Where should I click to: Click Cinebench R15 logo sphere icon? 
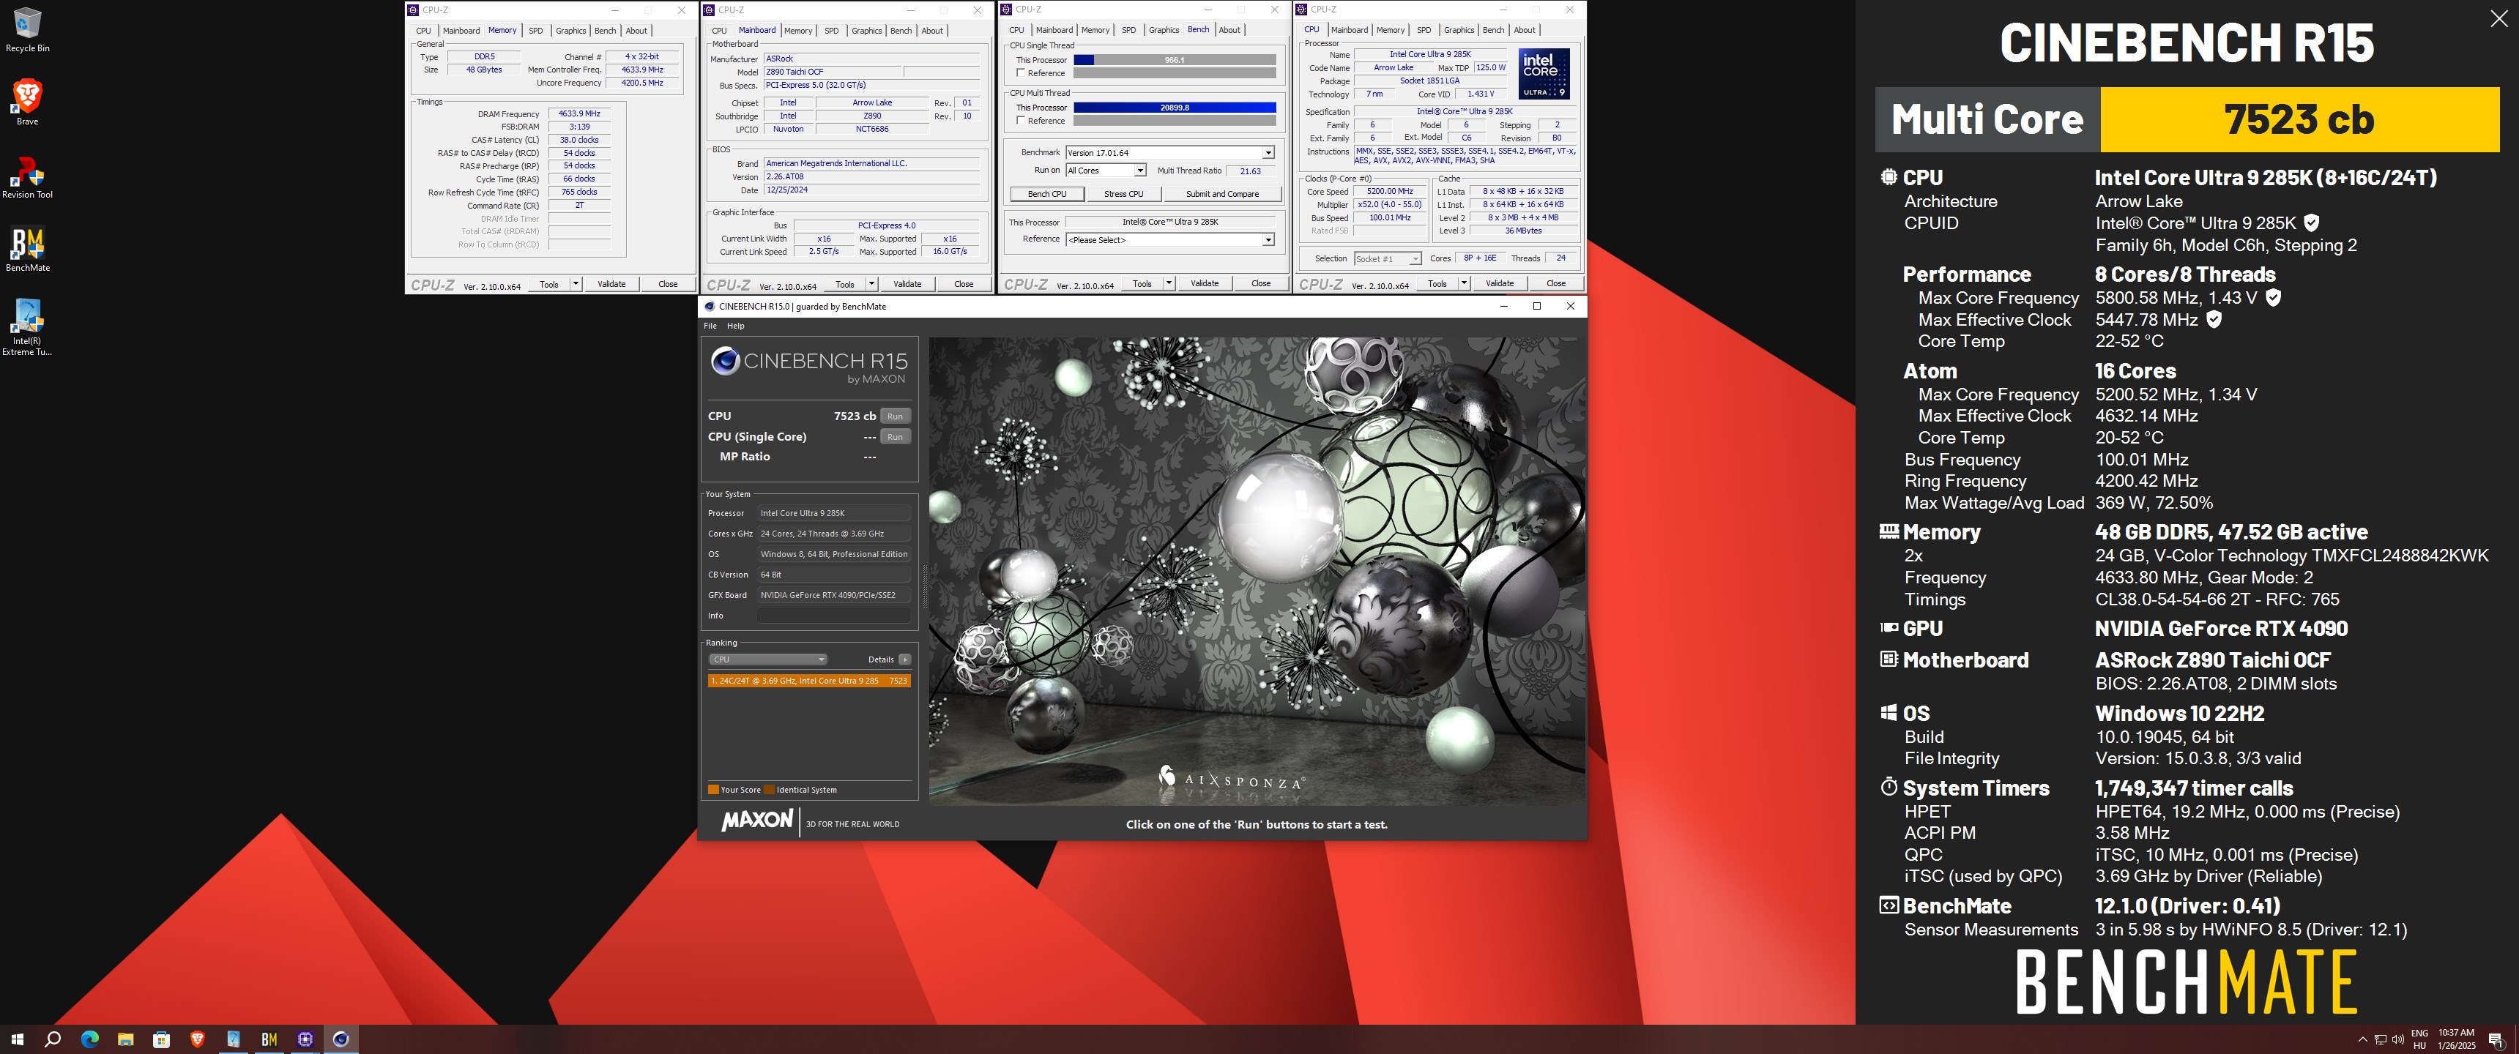[725, 362]
